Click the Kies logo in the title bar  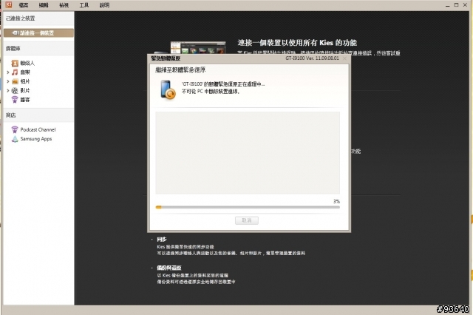pyautogui.click(x=8, y=4)
